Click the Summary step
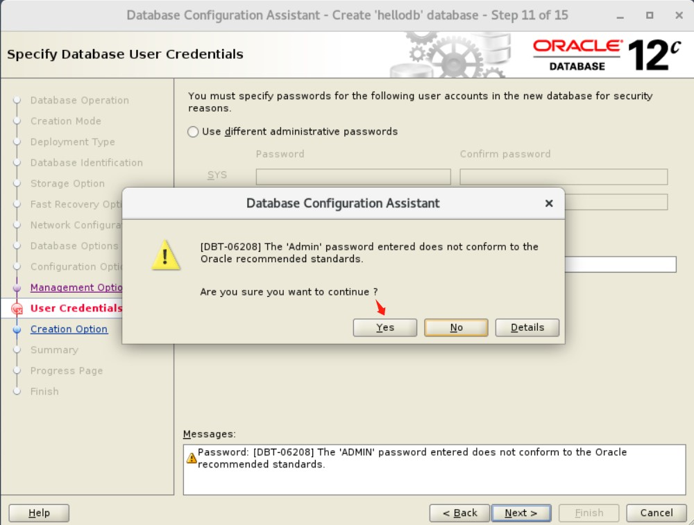Screen dimensions: 694x525 pos(54,350)
